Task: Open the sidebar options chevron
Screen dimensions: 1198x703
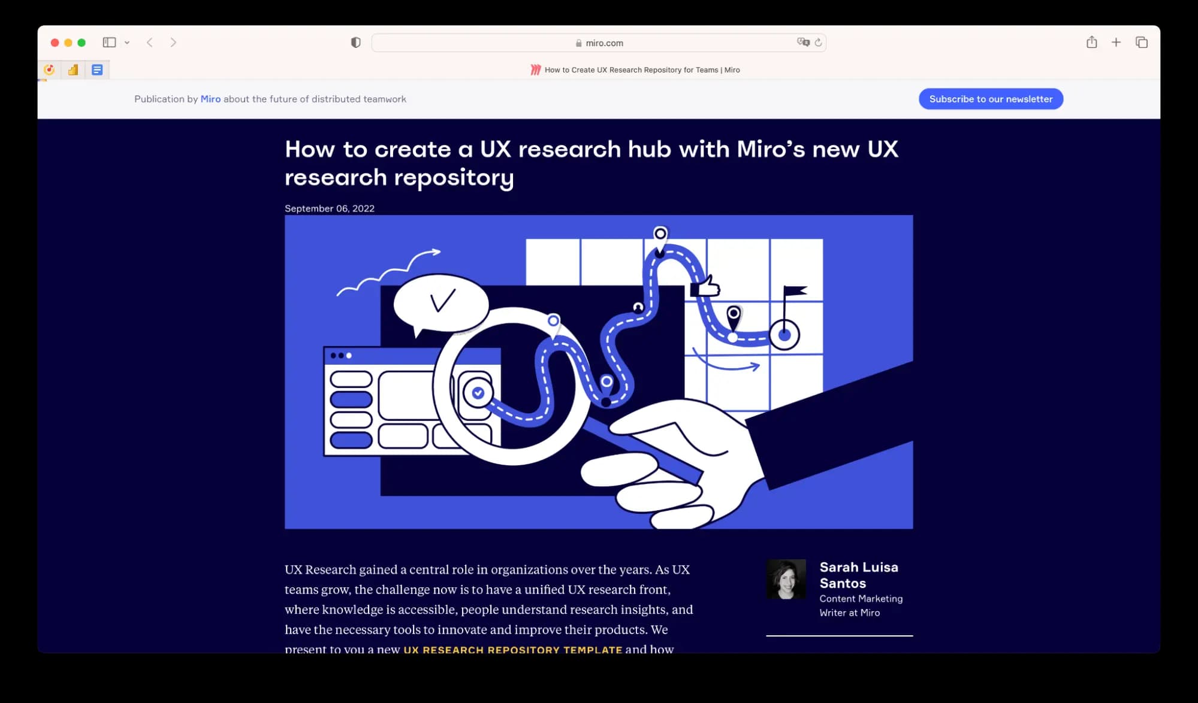Action: click(126, 43)
